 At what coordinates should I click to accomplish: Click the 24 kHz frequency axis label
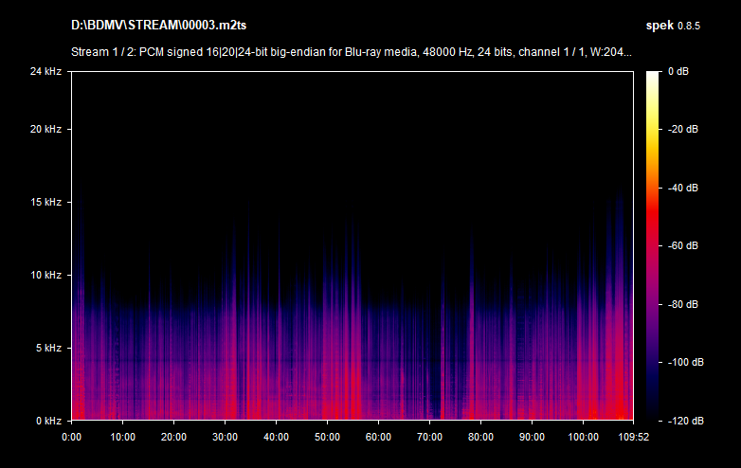45,71
